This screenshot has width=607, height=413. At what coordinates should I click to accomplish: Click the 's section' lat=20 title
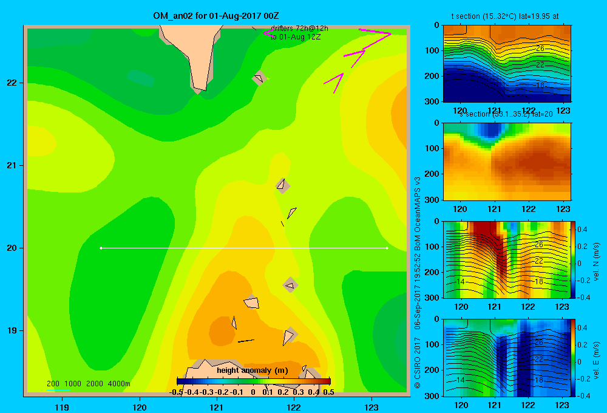[x=506, y=114]
